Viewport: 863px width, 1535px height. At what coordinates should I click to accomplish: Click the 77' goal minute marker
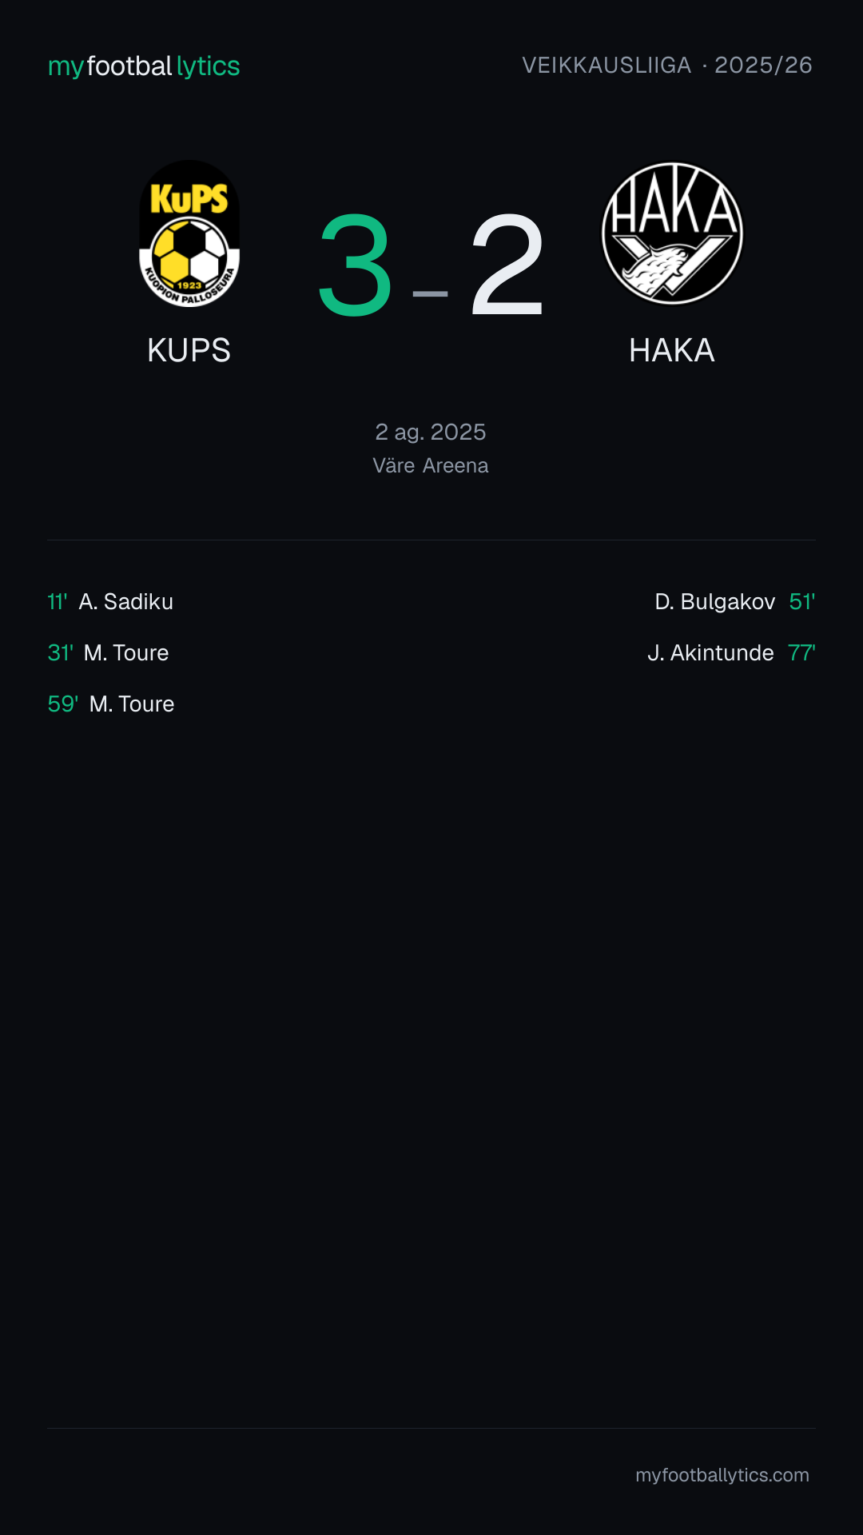[801, 652]
